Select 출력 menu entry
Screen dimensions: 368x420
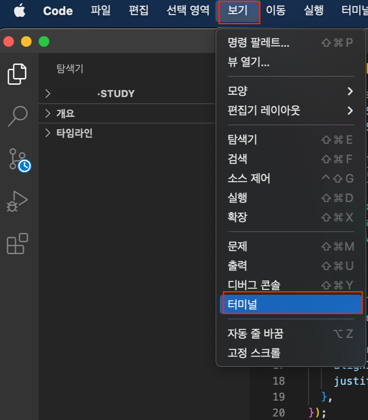pos(291,266)
